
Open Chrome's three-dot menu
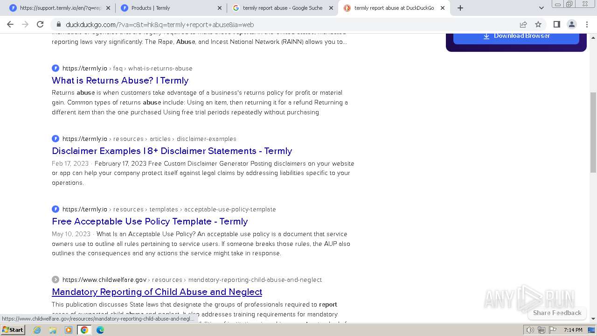(x=587, y=24)
